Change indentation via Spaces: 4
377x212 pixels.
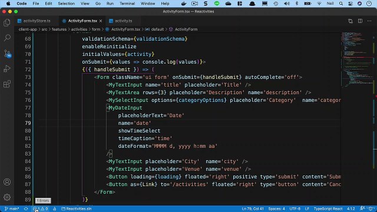(x=276, y=208)
